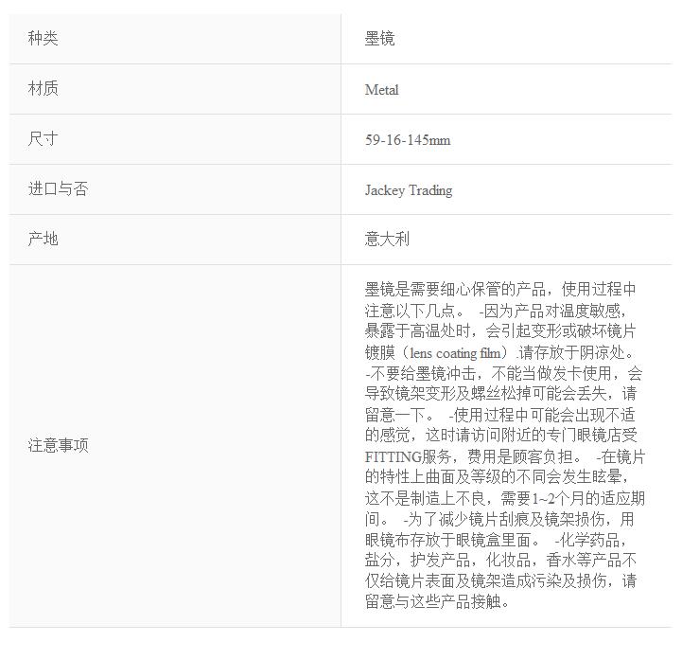Click the 59-16-145mm size value

[408, 140]
